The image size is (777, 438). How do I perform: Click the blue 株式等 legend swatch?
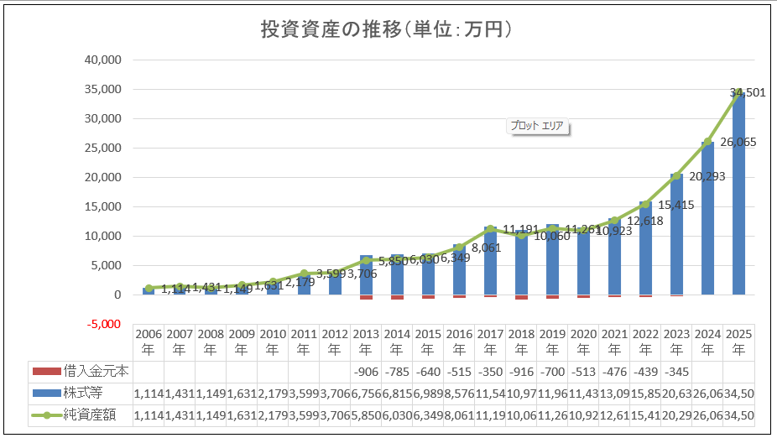click(44, 393)
